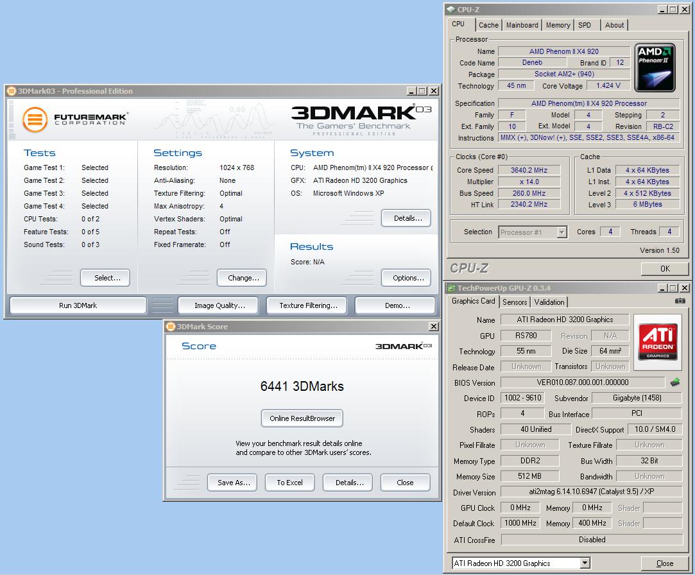The image size is (695, 575).
Task: Switch to the Sensors tab in GPU-Z
Action: click(515, 302)
